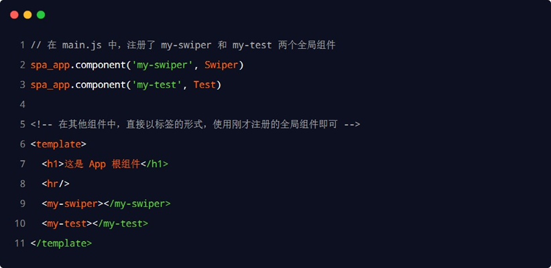Click the closing template tag
Screen dimensions: 551x268
tap(61, 243)
